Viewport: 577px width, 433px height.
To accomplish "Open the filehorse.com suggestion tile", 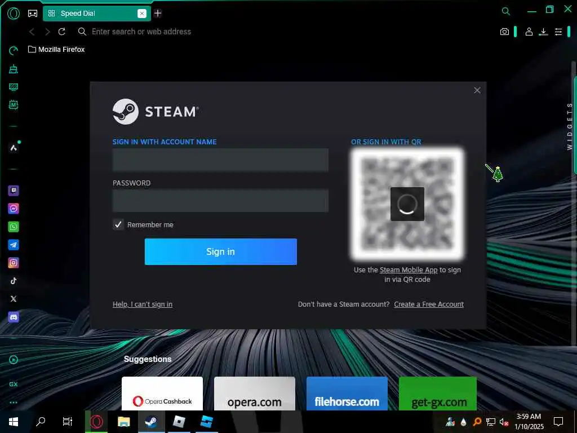I will tap(347, 393).
